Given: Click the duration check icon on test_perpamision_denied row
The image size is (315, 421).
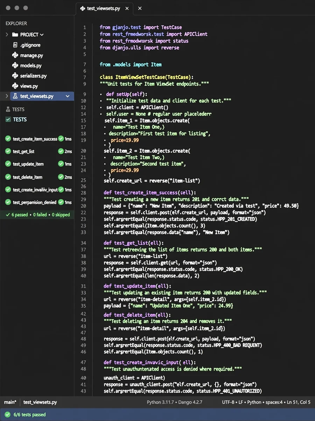Looking at the screenshot, I should 61,202.
